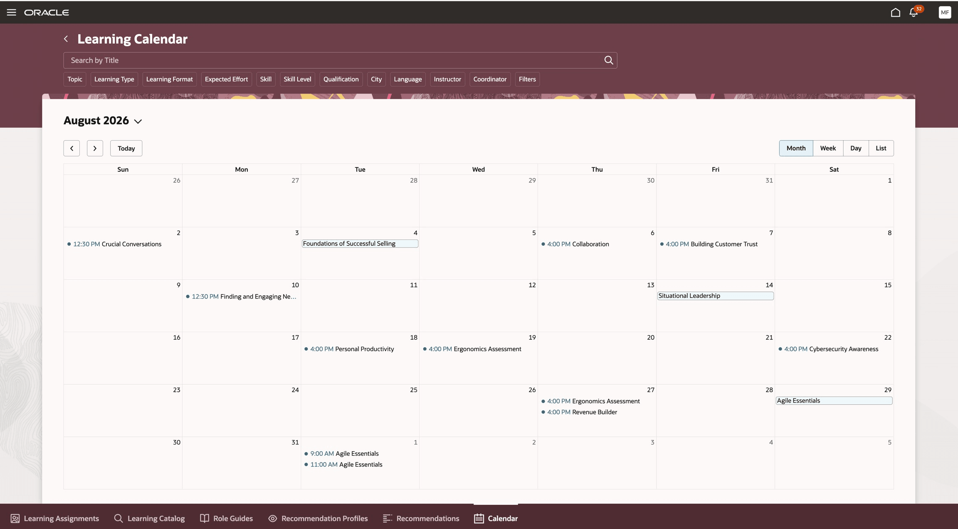Open Learning Assignments tab
The width and height of the screenshot is (958, 529).
click(55, 518)
